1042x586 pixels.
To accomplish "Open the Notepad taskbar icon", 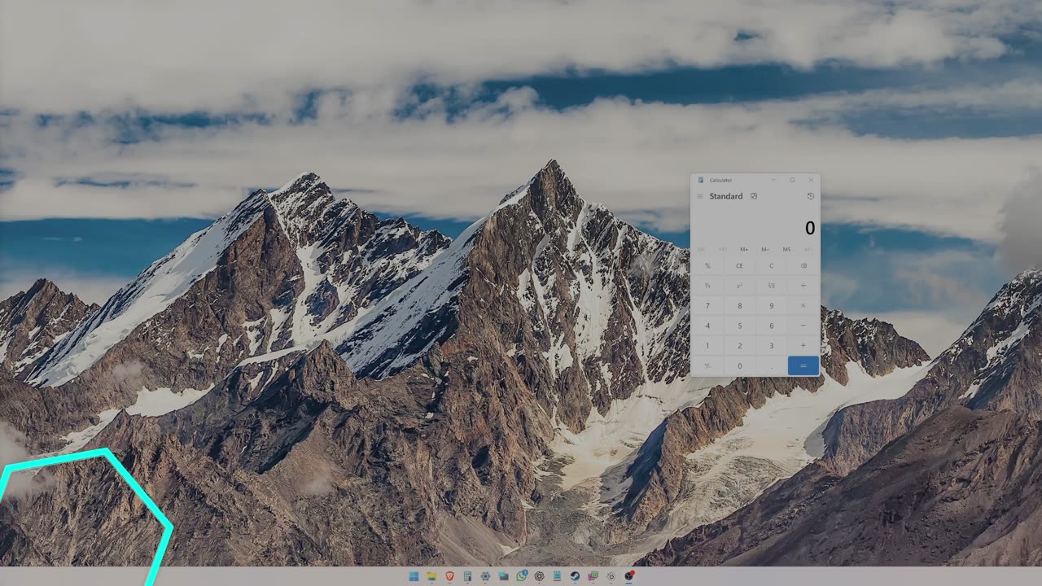I will (x=557, y=576).
